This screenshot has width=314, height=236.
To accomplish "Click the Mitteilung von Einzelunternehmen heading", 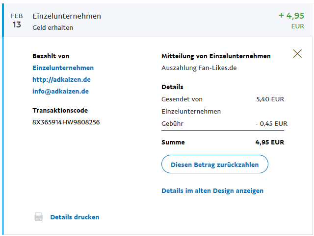I will coord(216,56).
